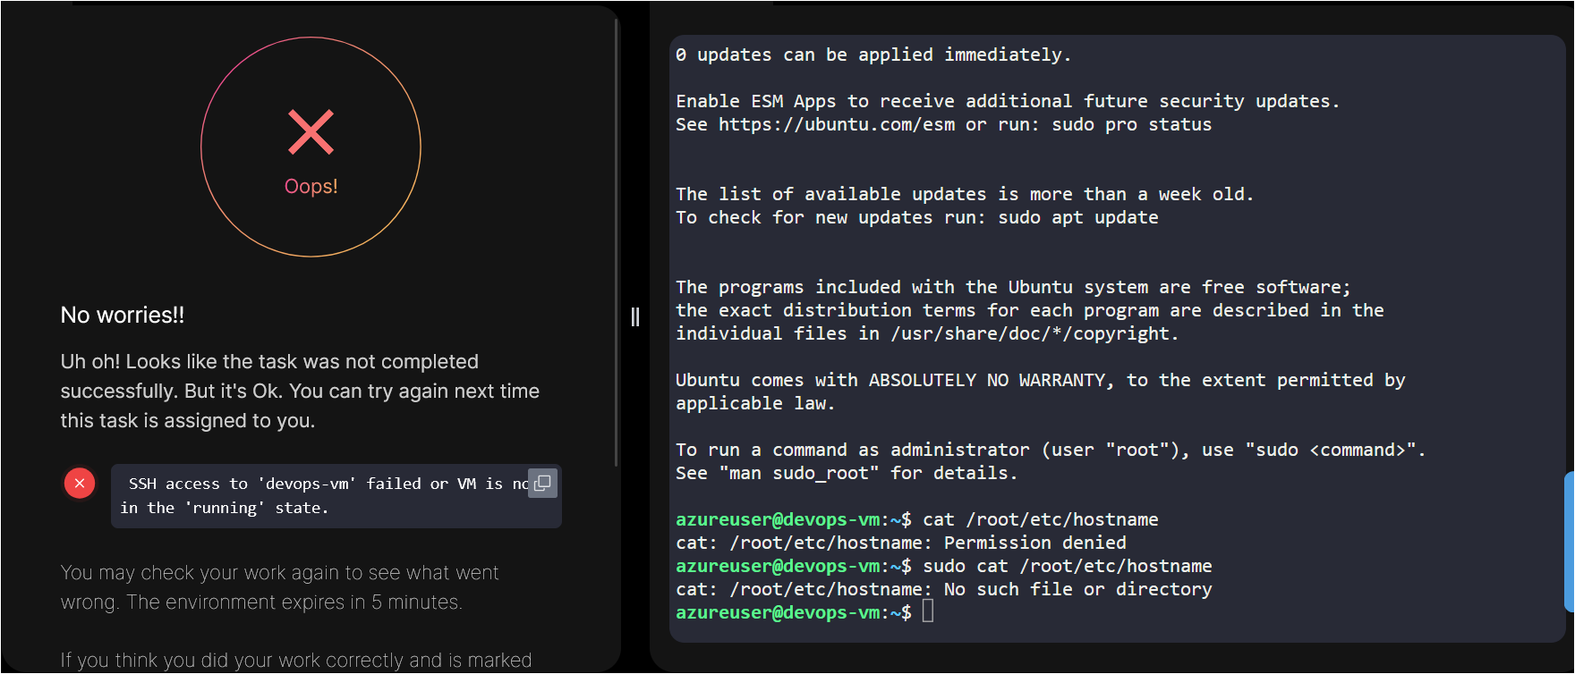
Task: Click the "sudo apt update" hint line
Action: [917, 217]
